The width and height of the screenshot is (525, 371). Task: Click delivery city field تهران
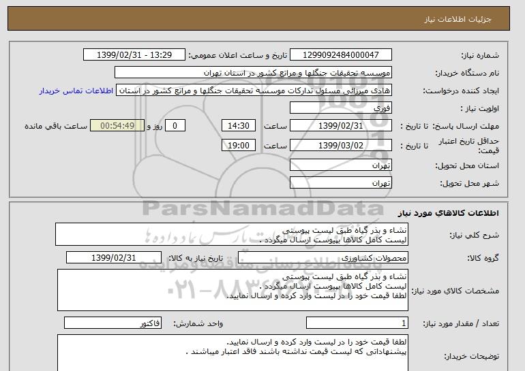coord(340,183)
